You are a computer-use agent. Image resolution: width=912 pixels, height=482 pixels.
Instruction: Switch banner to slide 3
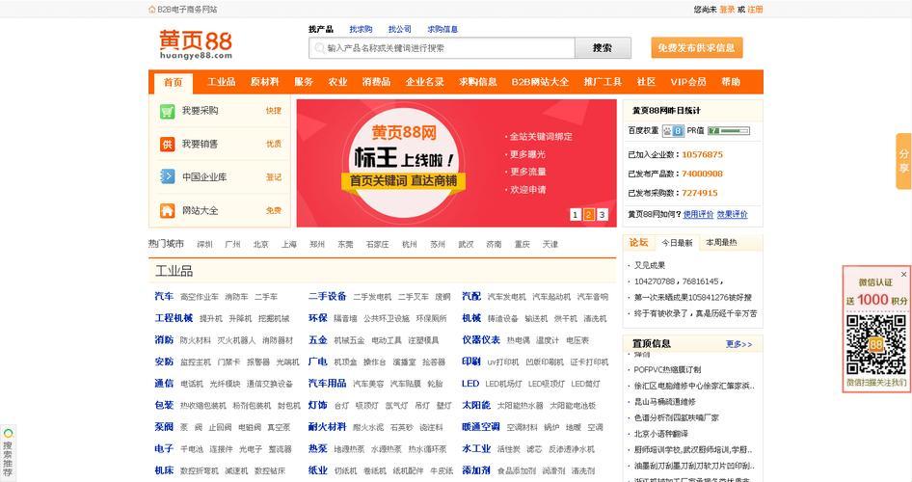coord(602,215)
